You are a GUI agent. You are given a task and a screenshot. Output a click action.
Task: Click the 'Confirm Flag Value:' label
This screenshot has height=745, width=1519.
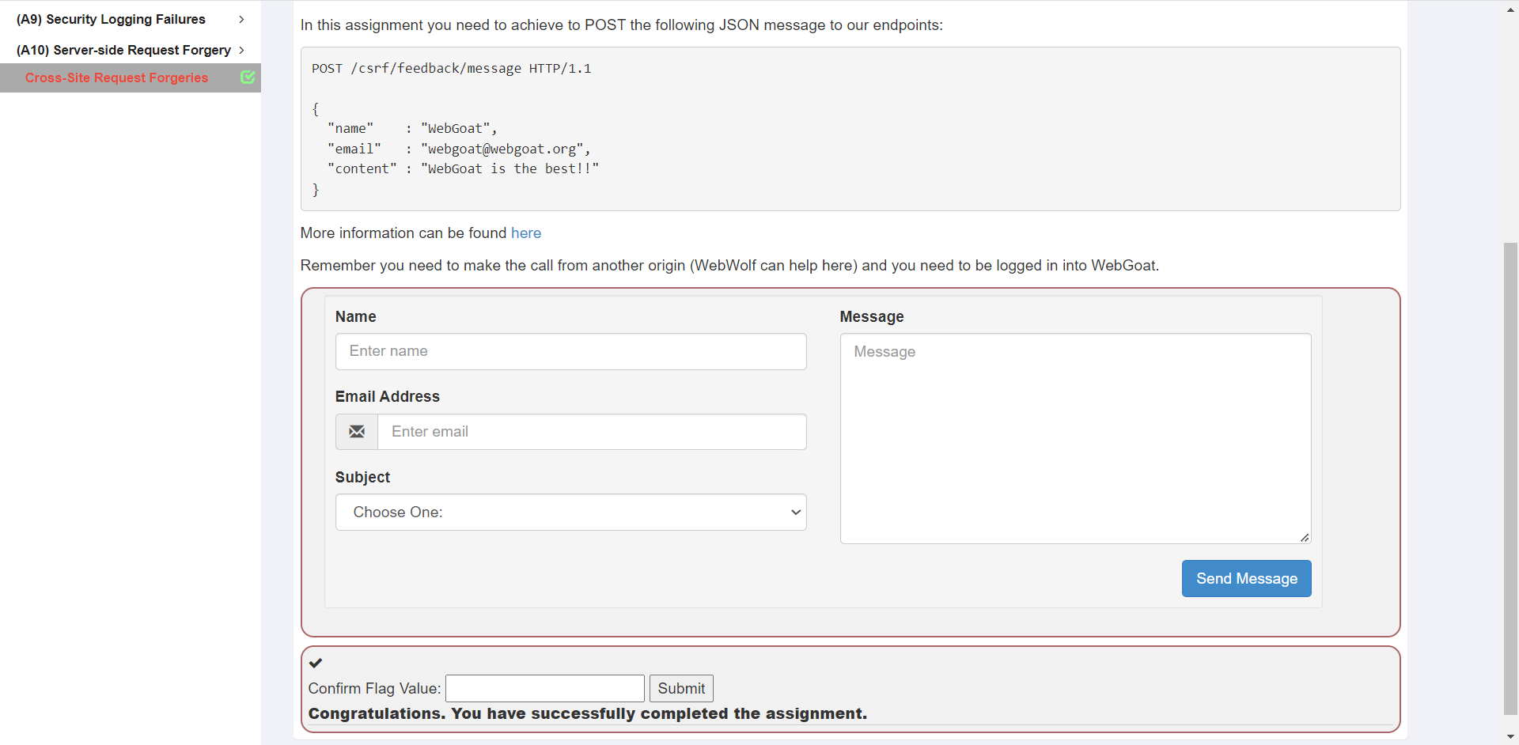coord(374,689)
